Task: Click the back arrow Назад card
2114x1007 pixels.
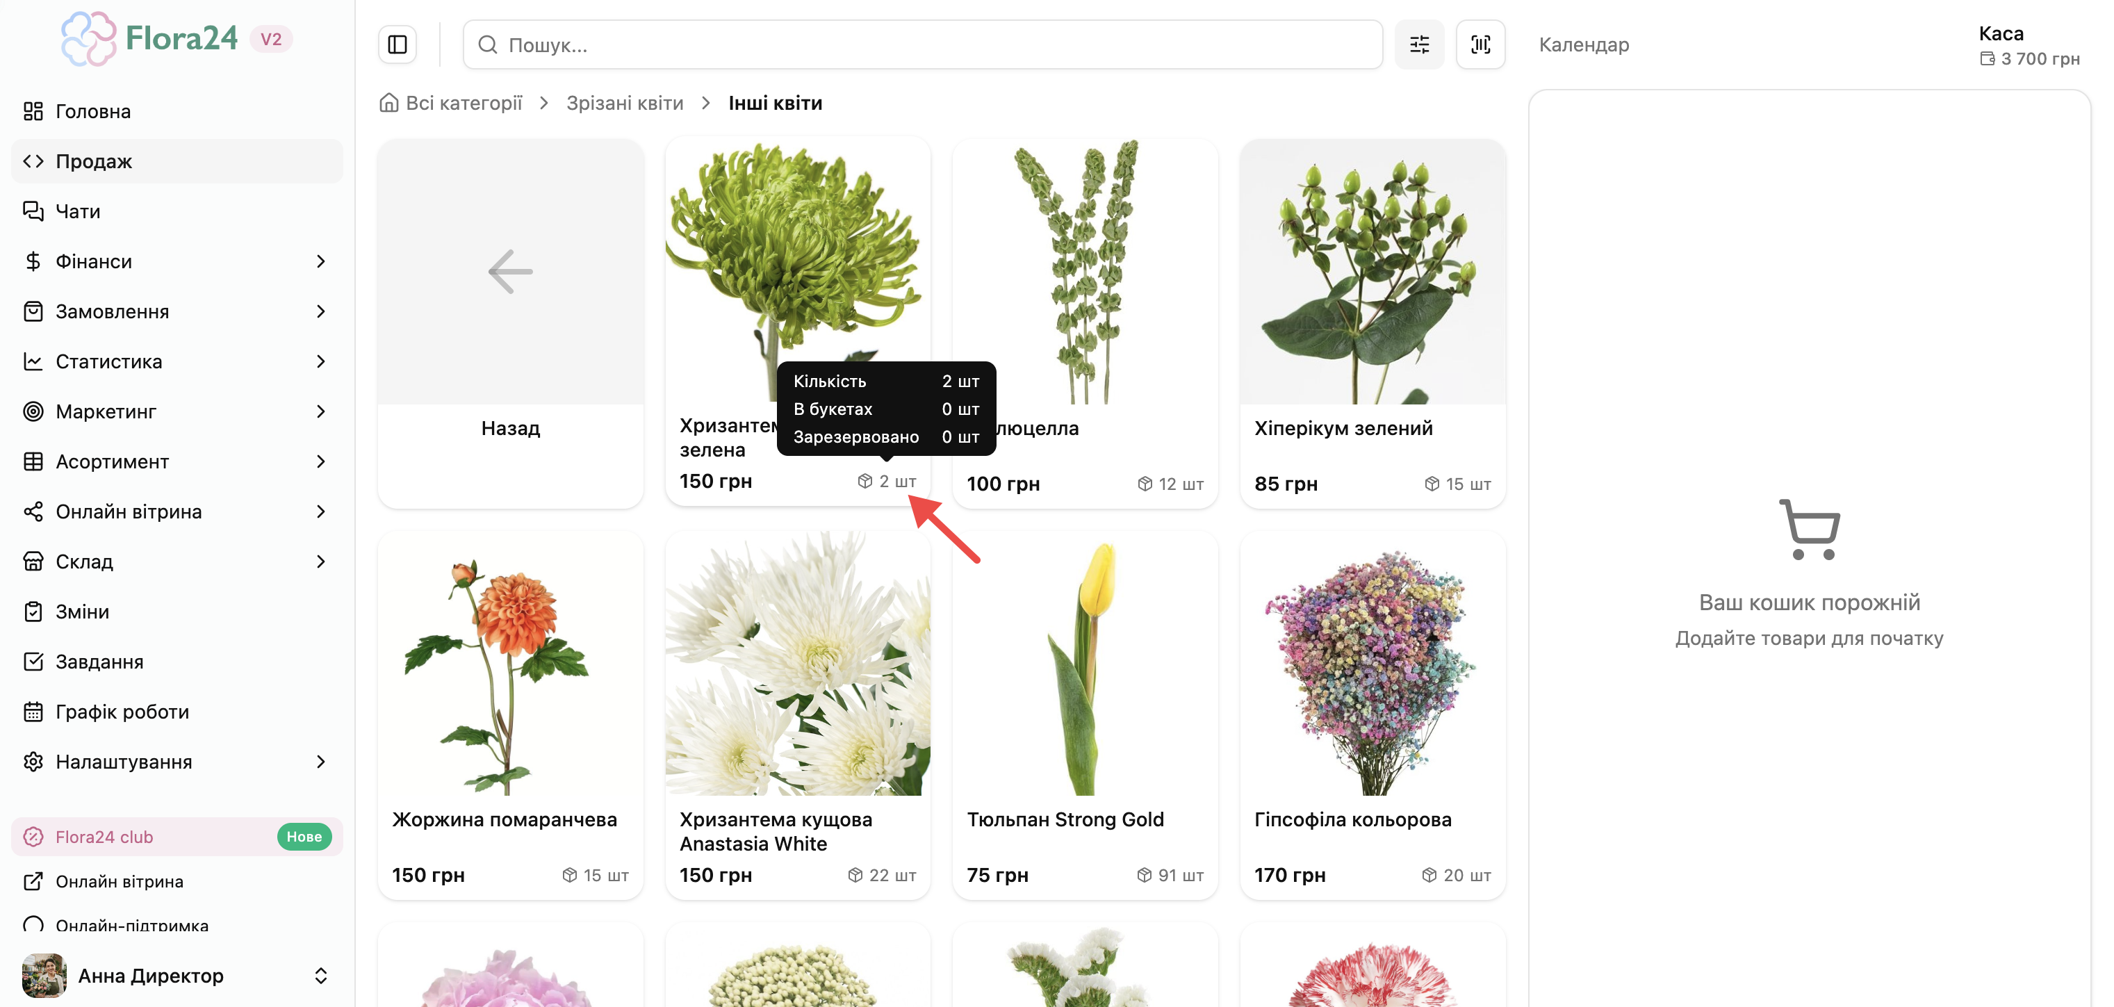Action: pyautogui.click(x=511, y=323)
